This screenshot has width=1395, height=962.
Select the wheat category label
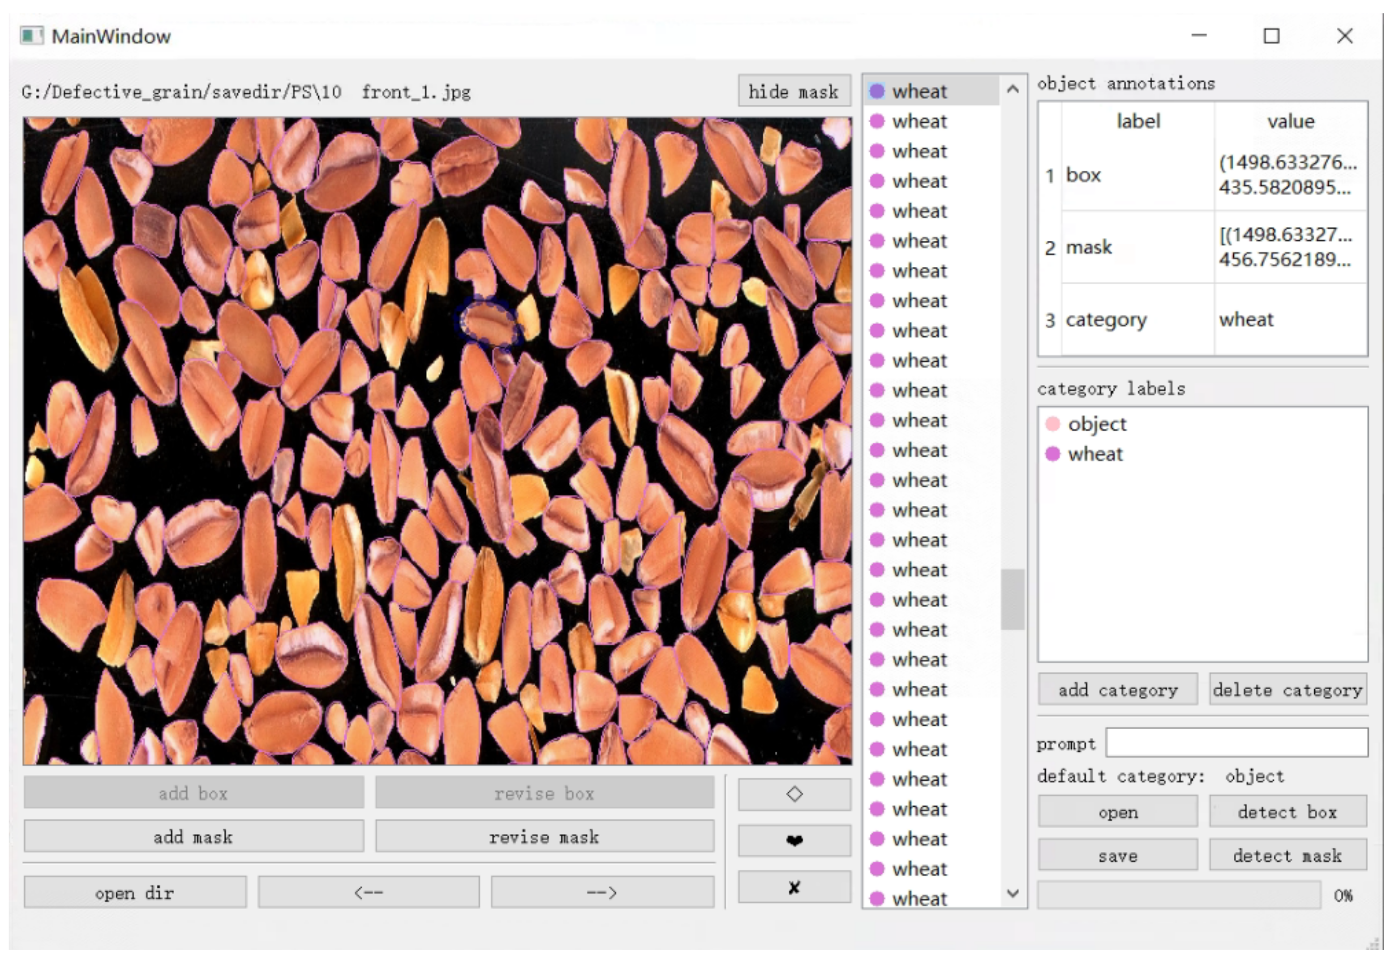1095,453
